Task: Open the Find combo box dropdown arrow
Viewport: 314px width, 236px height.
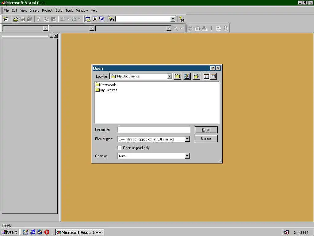Action: (x=173, y=19)
